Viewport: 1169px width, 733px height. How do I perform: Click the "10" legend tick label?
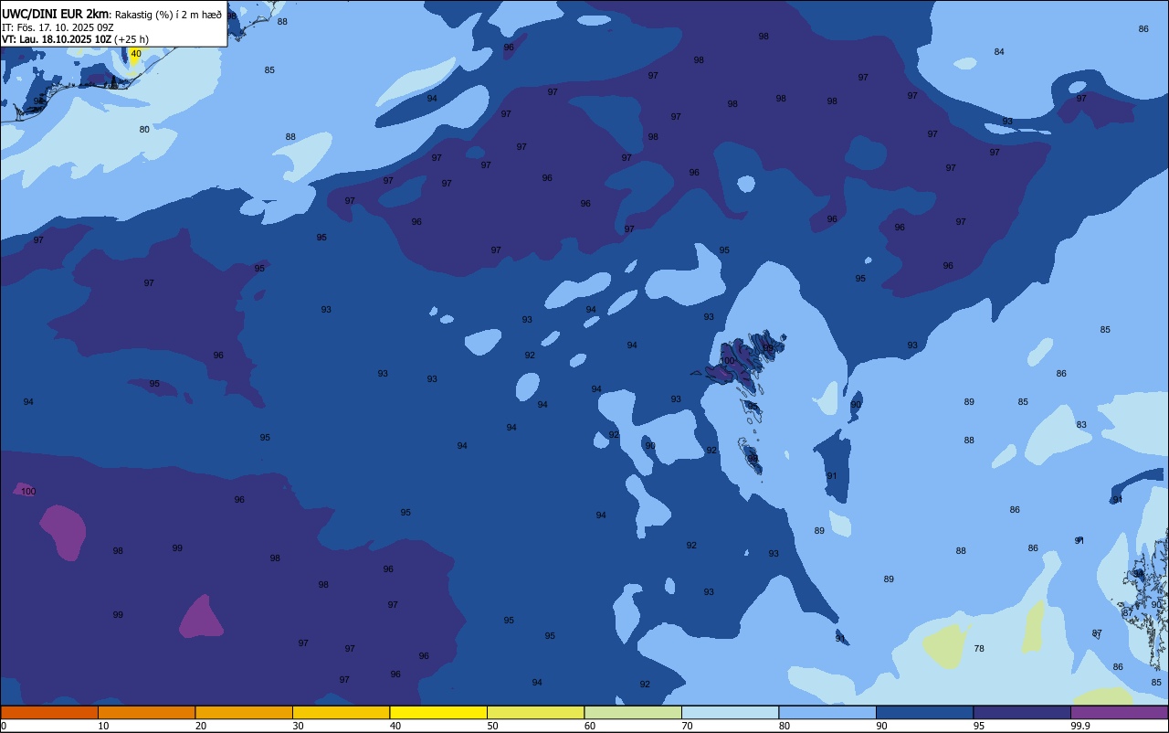coord(103,726)
